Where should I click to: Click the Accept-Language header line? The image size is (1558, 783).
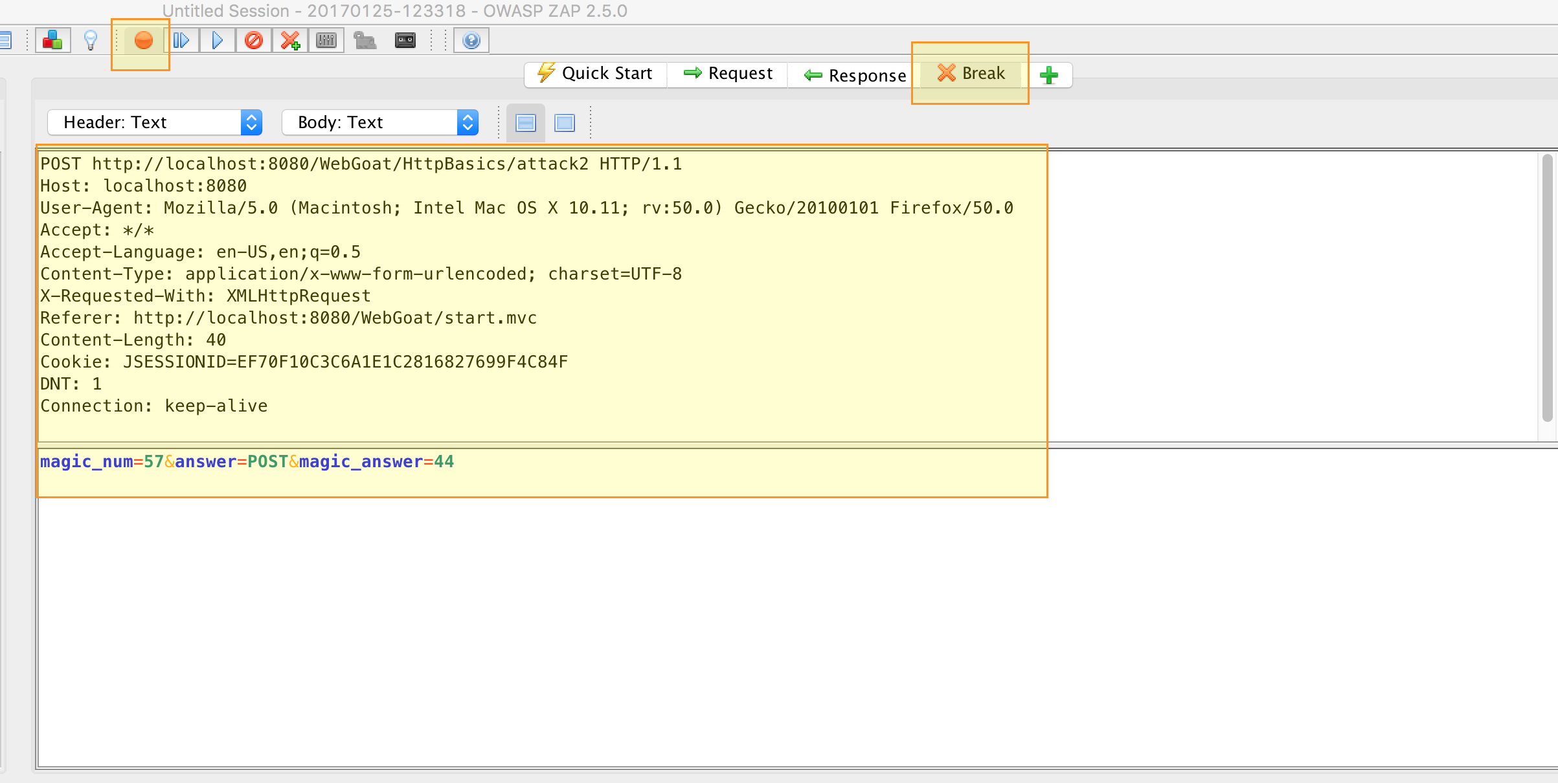(x=200, y=252)
